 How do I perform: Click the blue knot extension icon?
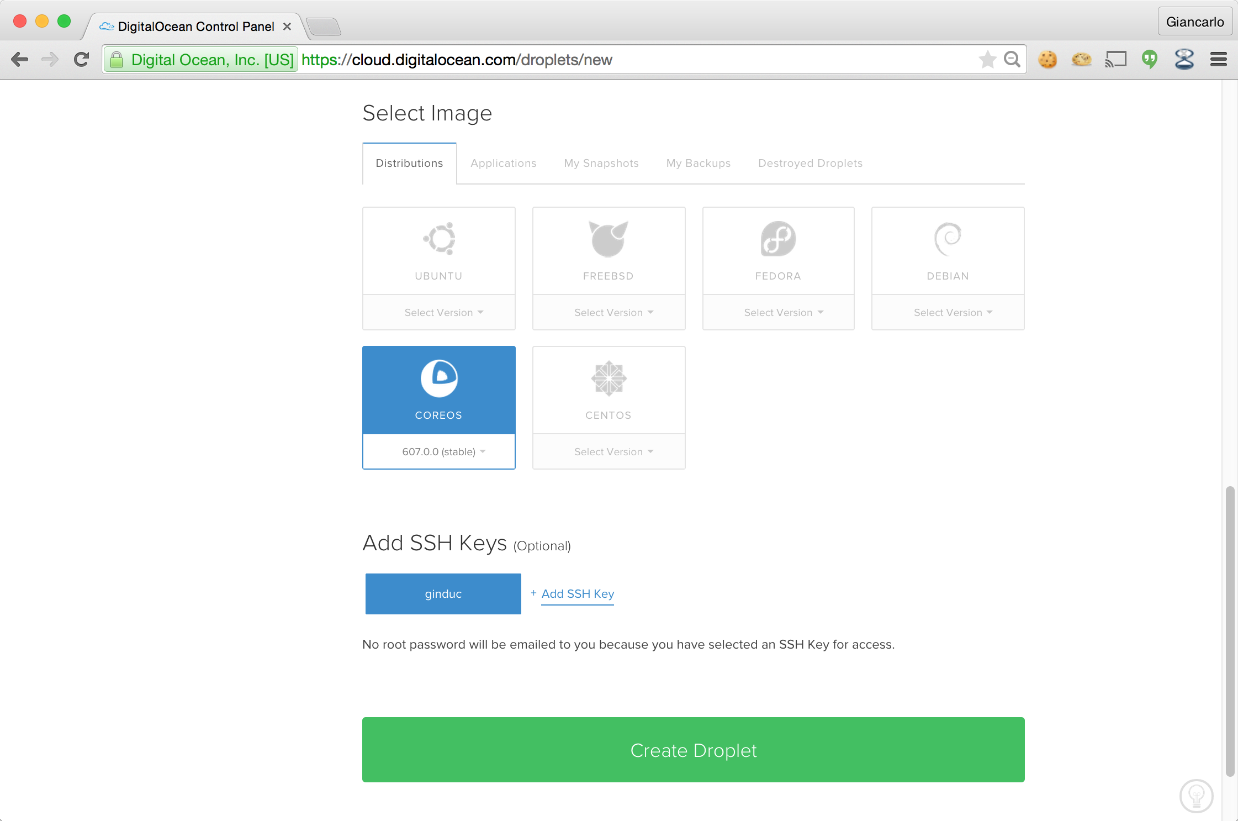1184,59
